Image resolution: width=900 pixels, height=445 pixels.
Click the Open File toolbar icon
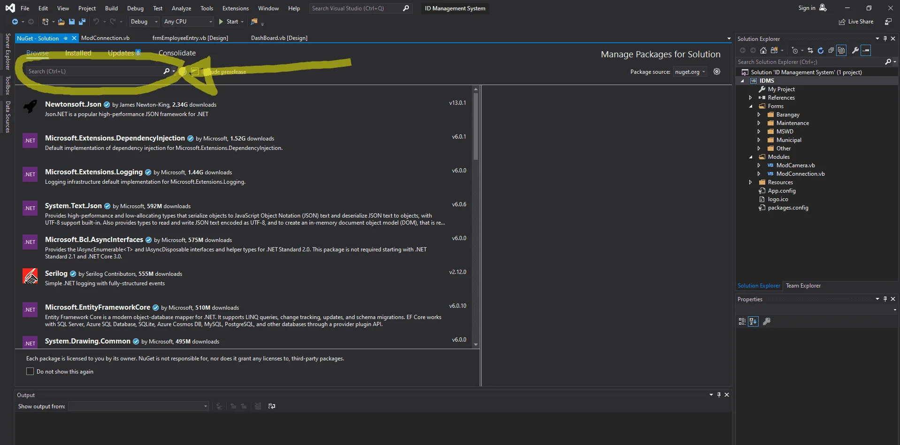(62, 22)
